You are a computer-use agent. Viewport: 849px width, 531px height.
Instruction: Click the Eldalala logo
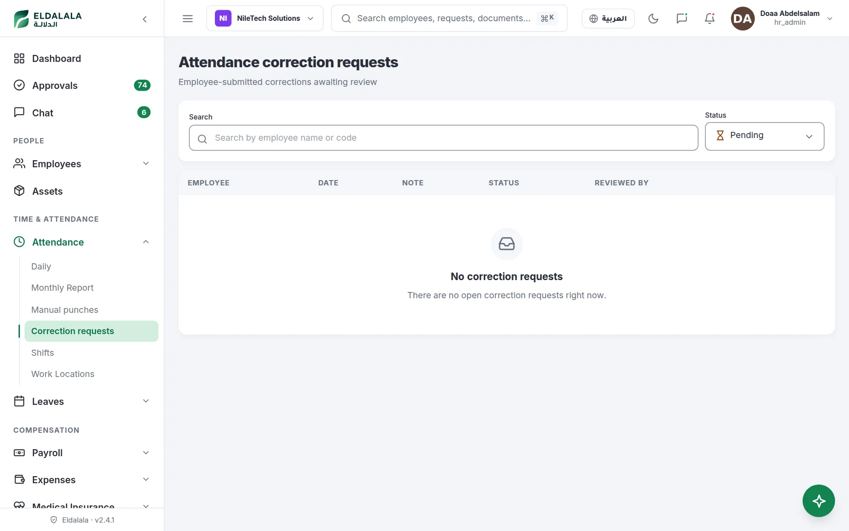48,19
